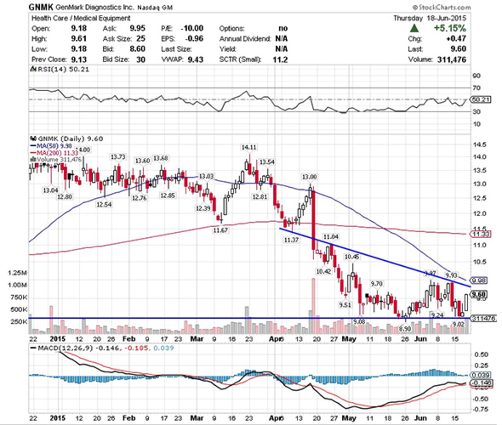
Task: Select the May marker on price chart axis
Action: [x=348, y=339]
